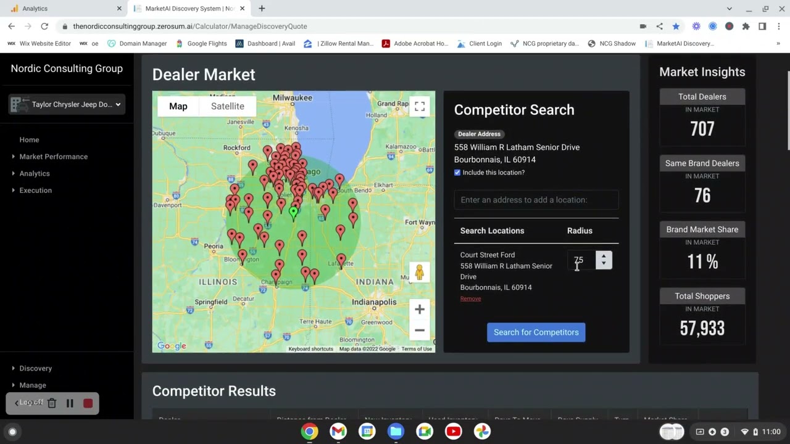Click the address entry field
This screenshot has height=444, width=790.
pos(536,200)
